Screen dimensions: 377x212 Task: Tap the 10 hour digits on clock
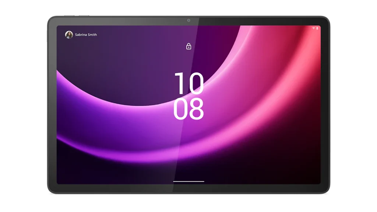pyautogui.click(x=189, y=84)
